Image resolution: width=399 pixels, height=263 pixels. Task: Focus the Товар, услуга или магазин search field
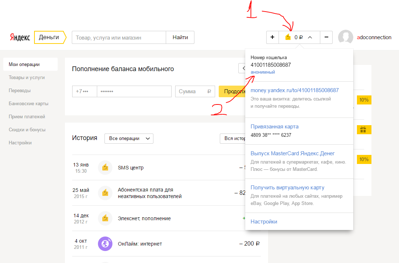click(119, 37)
